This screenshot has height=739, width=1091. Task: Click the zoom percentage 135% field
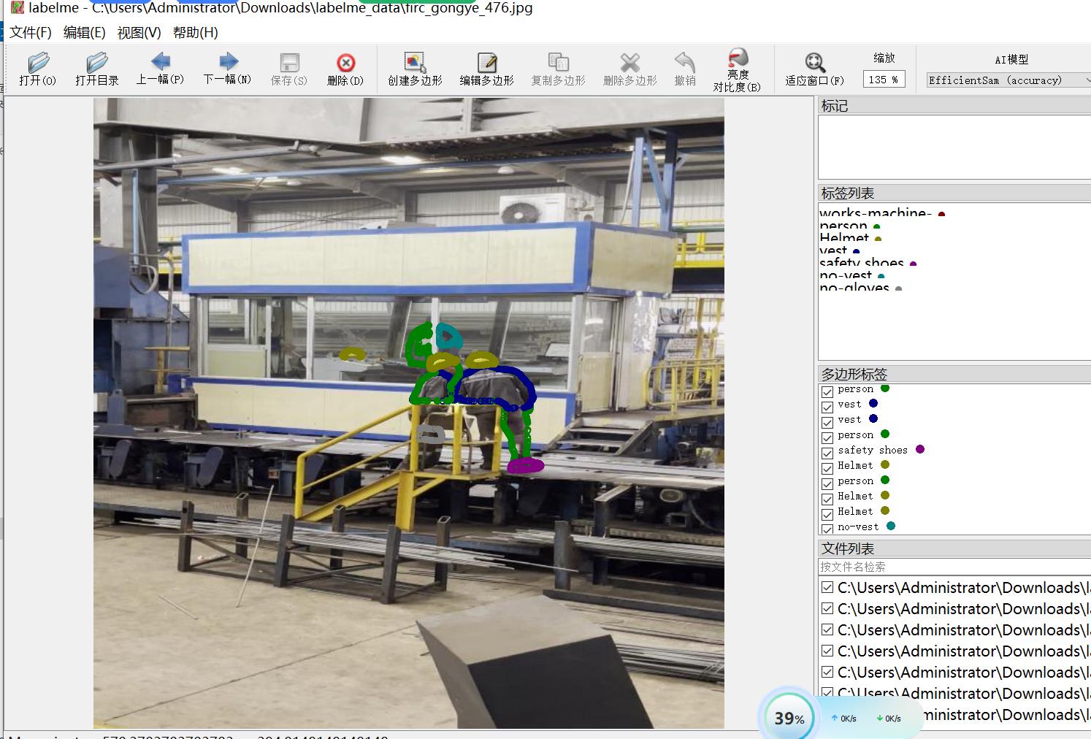[x=884, y=80]
